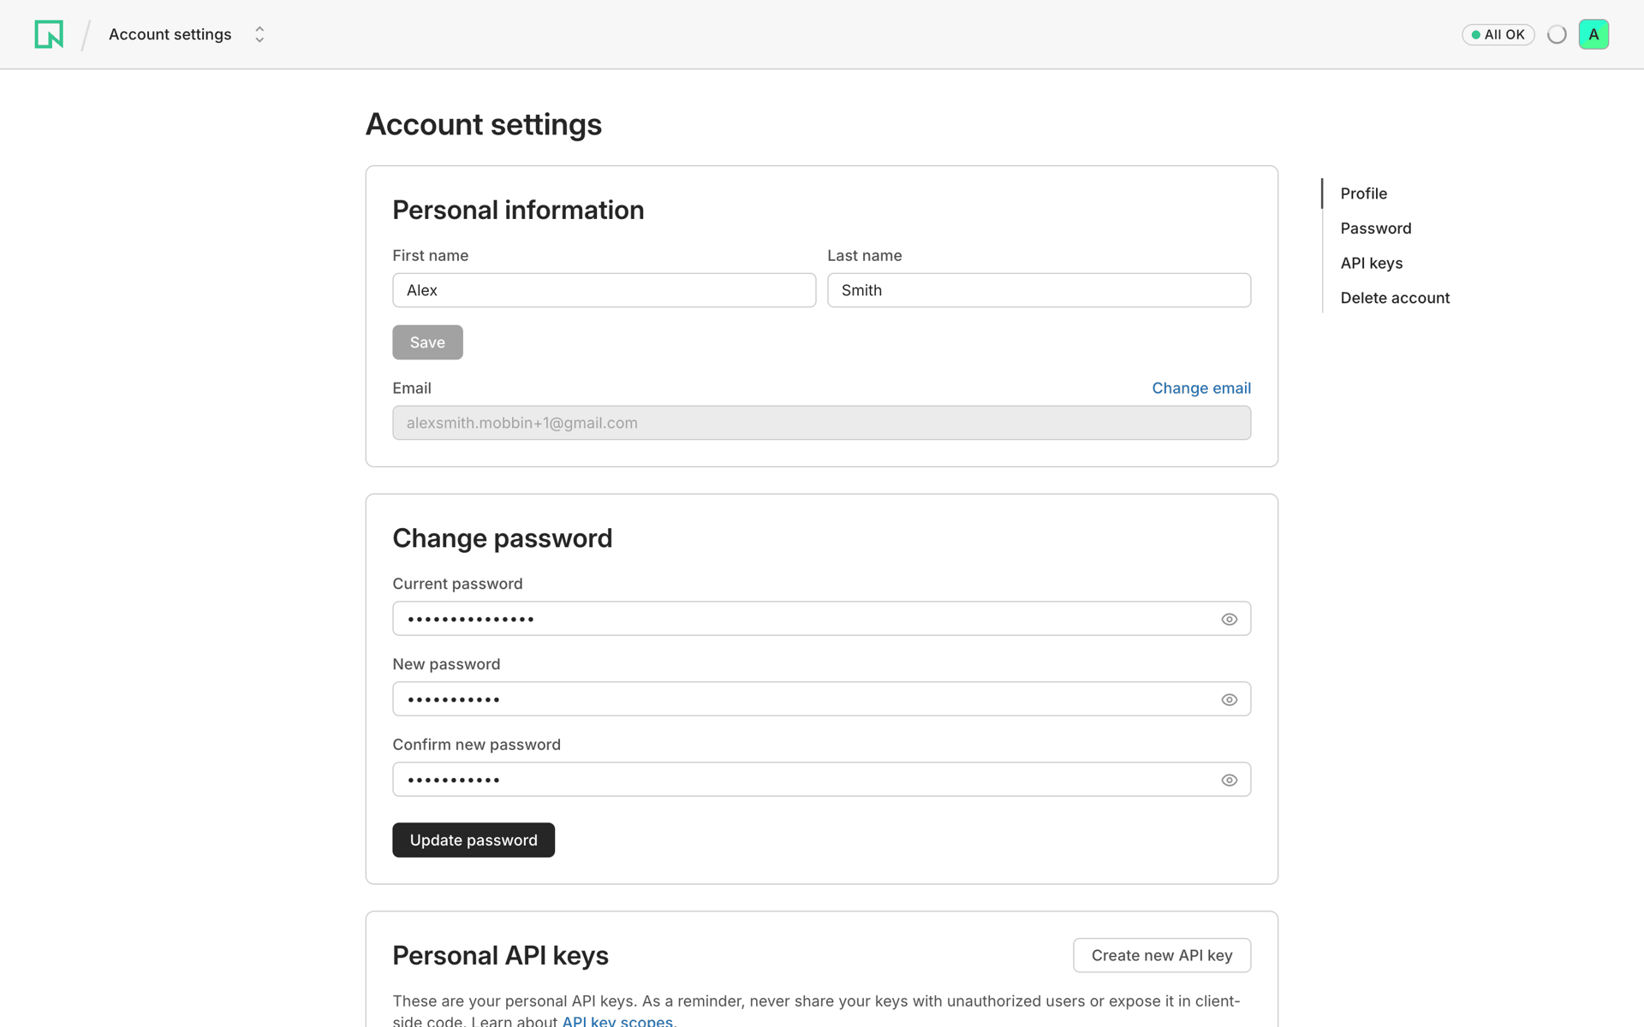Viewport: 1644px width, 1027px height.
Task: Focus the New password field
Action: 821,699
